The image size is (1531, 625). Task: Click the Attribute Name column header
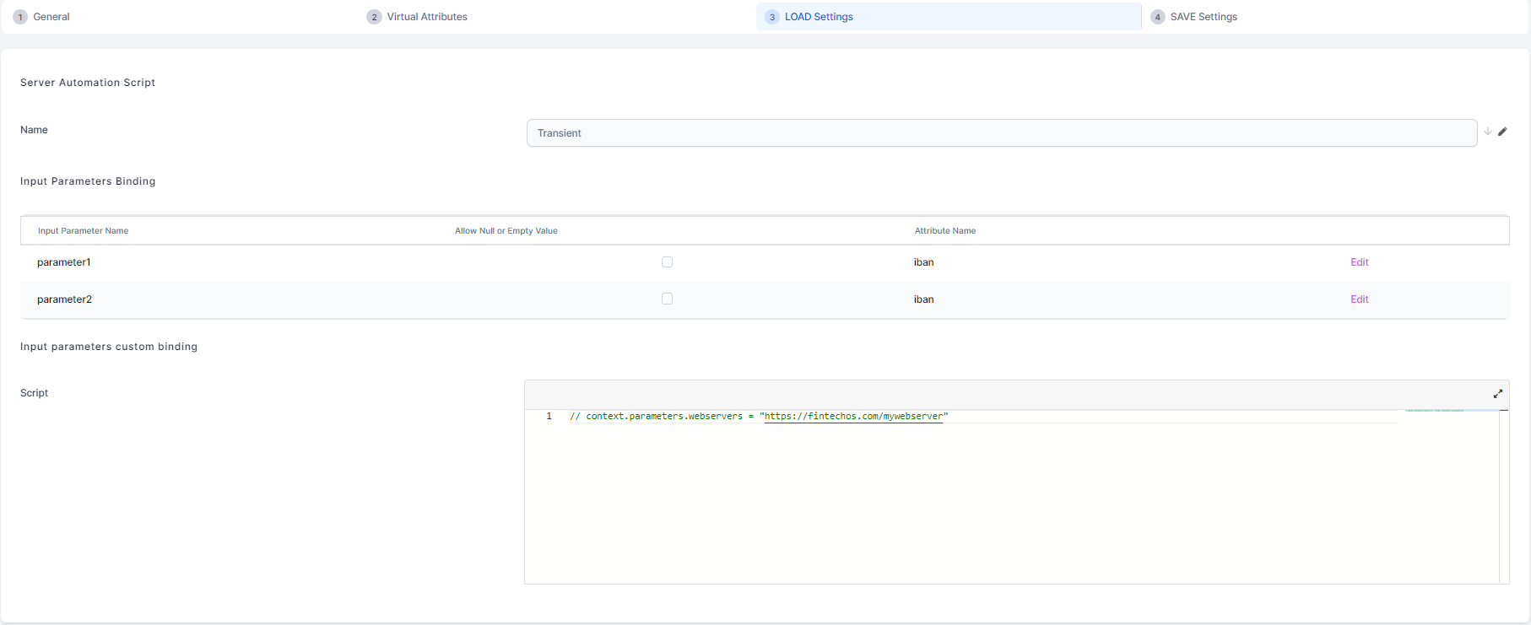point(944,231)
